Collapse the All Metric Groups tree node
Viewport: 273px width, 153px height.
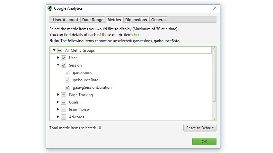tap(54, 50)
